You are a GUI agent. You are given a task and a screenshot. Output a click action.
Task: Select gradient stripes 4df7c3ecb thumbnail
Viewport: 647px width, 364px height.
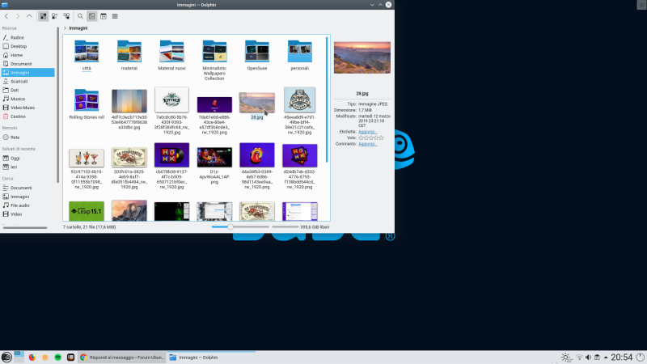click(129, 100)
